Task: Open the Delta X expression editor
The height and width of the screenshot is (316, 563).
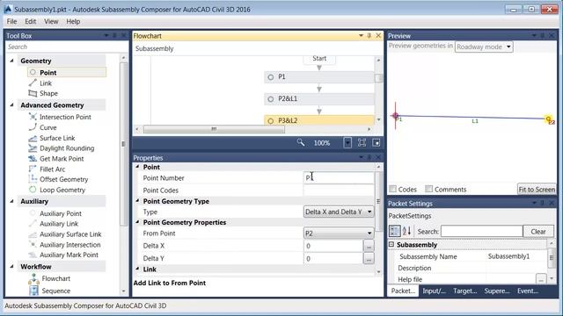Action: pyautogui.click(x=369, y=246)
